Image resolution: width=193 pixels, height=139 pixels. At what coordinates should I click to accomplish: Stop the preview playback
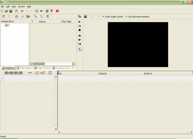[79, 30]
